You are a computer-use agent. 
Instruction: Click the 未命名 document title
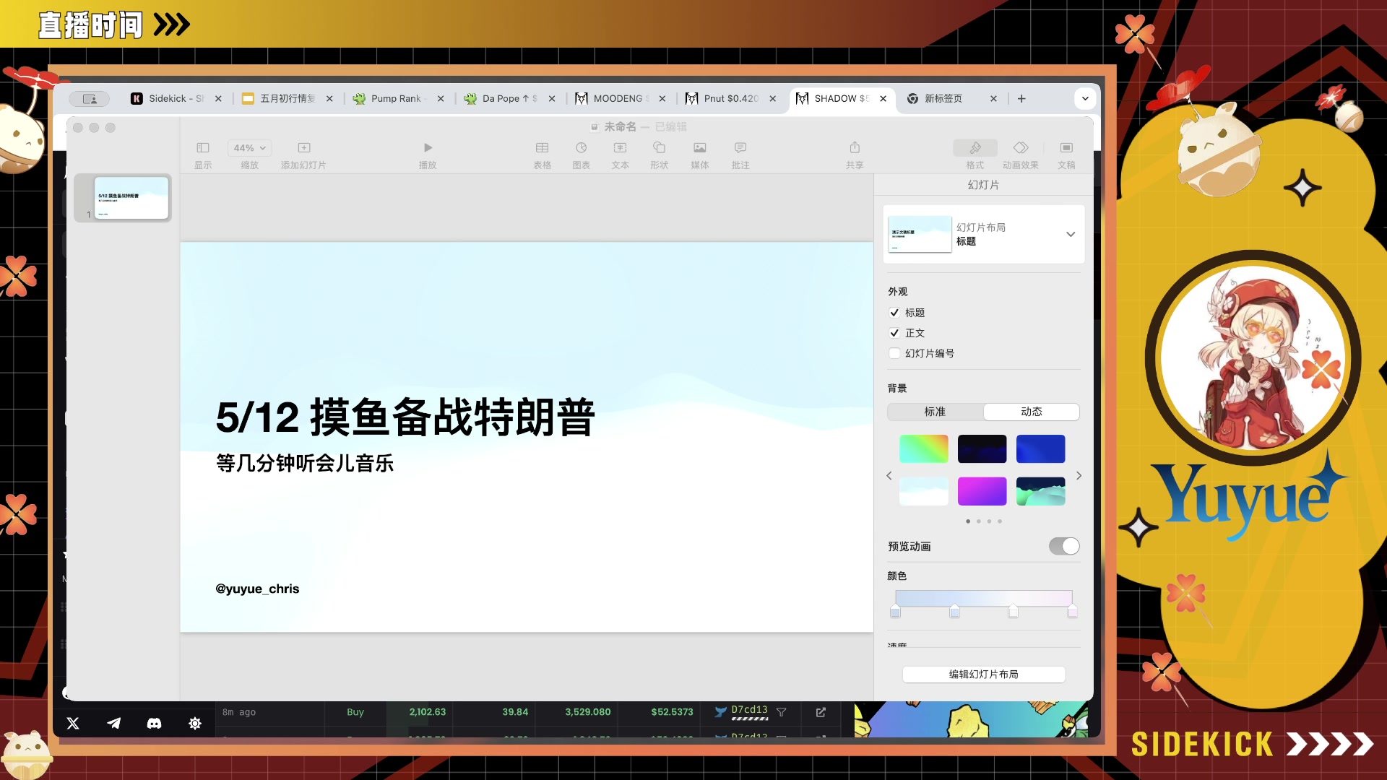[x=620, y=126]
